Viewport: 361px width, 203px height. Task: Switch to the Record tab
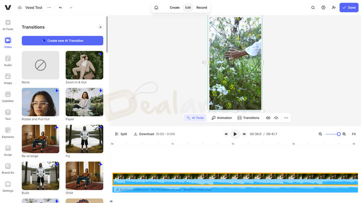tap(202, 8)
